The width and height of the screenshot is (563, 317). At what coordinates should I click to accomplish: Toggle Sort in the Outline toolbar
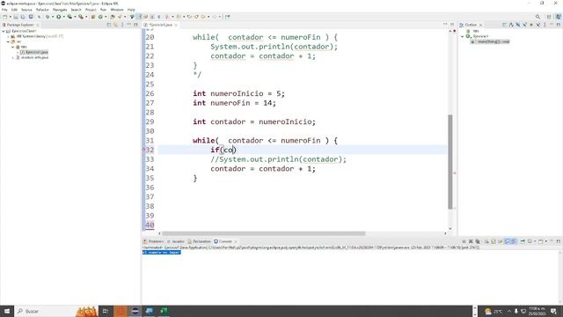[x=511, y=25]
